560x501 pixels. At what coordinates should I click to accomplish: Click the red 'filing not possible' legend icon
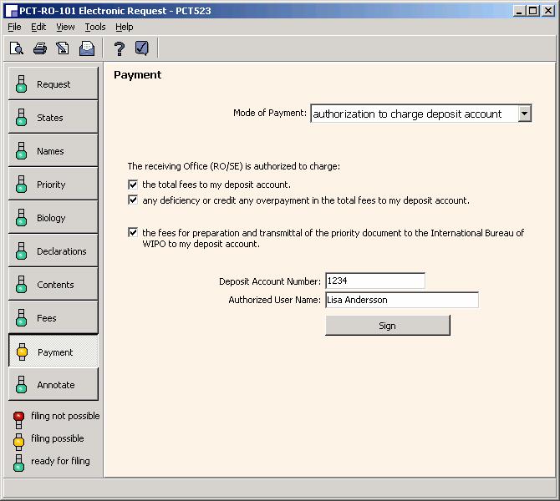click(18, 419)
